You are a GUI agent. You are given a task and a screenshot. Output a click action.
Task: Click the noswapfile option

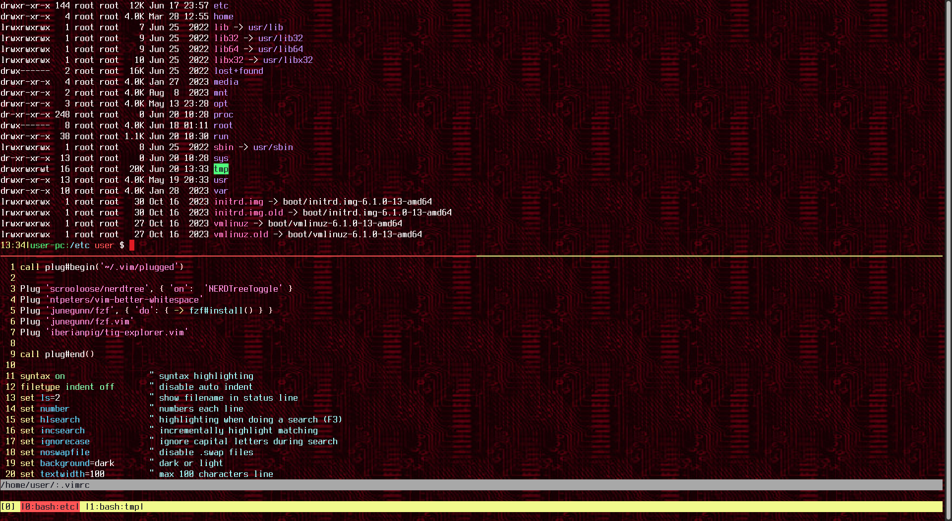pos(65,452)
